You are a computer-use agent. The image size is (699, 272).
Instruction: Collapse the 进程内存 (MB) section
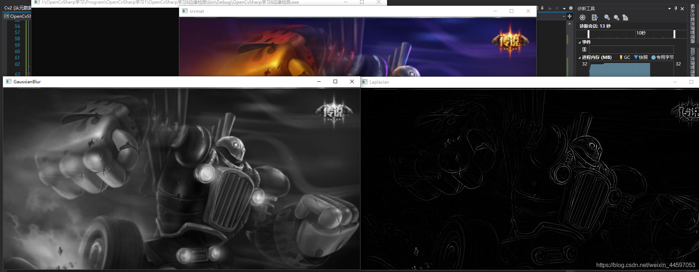pos(579,57)
